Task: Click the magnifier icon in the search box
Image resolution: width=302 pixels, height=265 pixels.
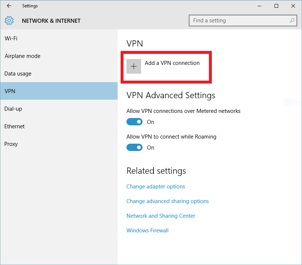Action: [x=292, y=21]
